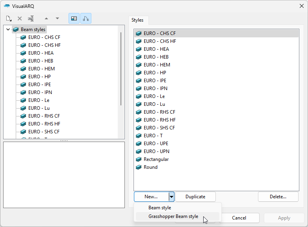Click the Delete... button

278,197
